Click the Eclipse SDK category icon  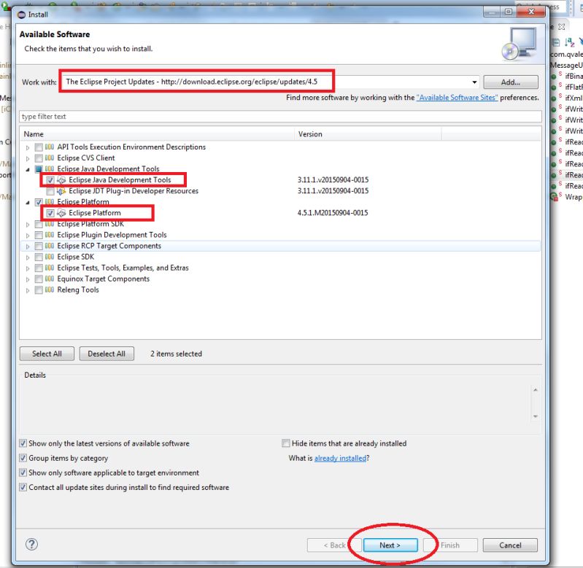[x=50, y=257]
